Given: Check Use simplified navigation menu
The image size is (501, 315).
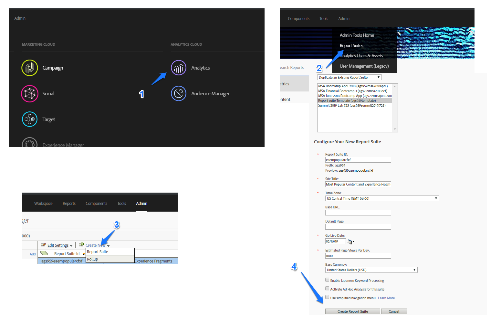Looking at the screenshot, I should 327,297.
